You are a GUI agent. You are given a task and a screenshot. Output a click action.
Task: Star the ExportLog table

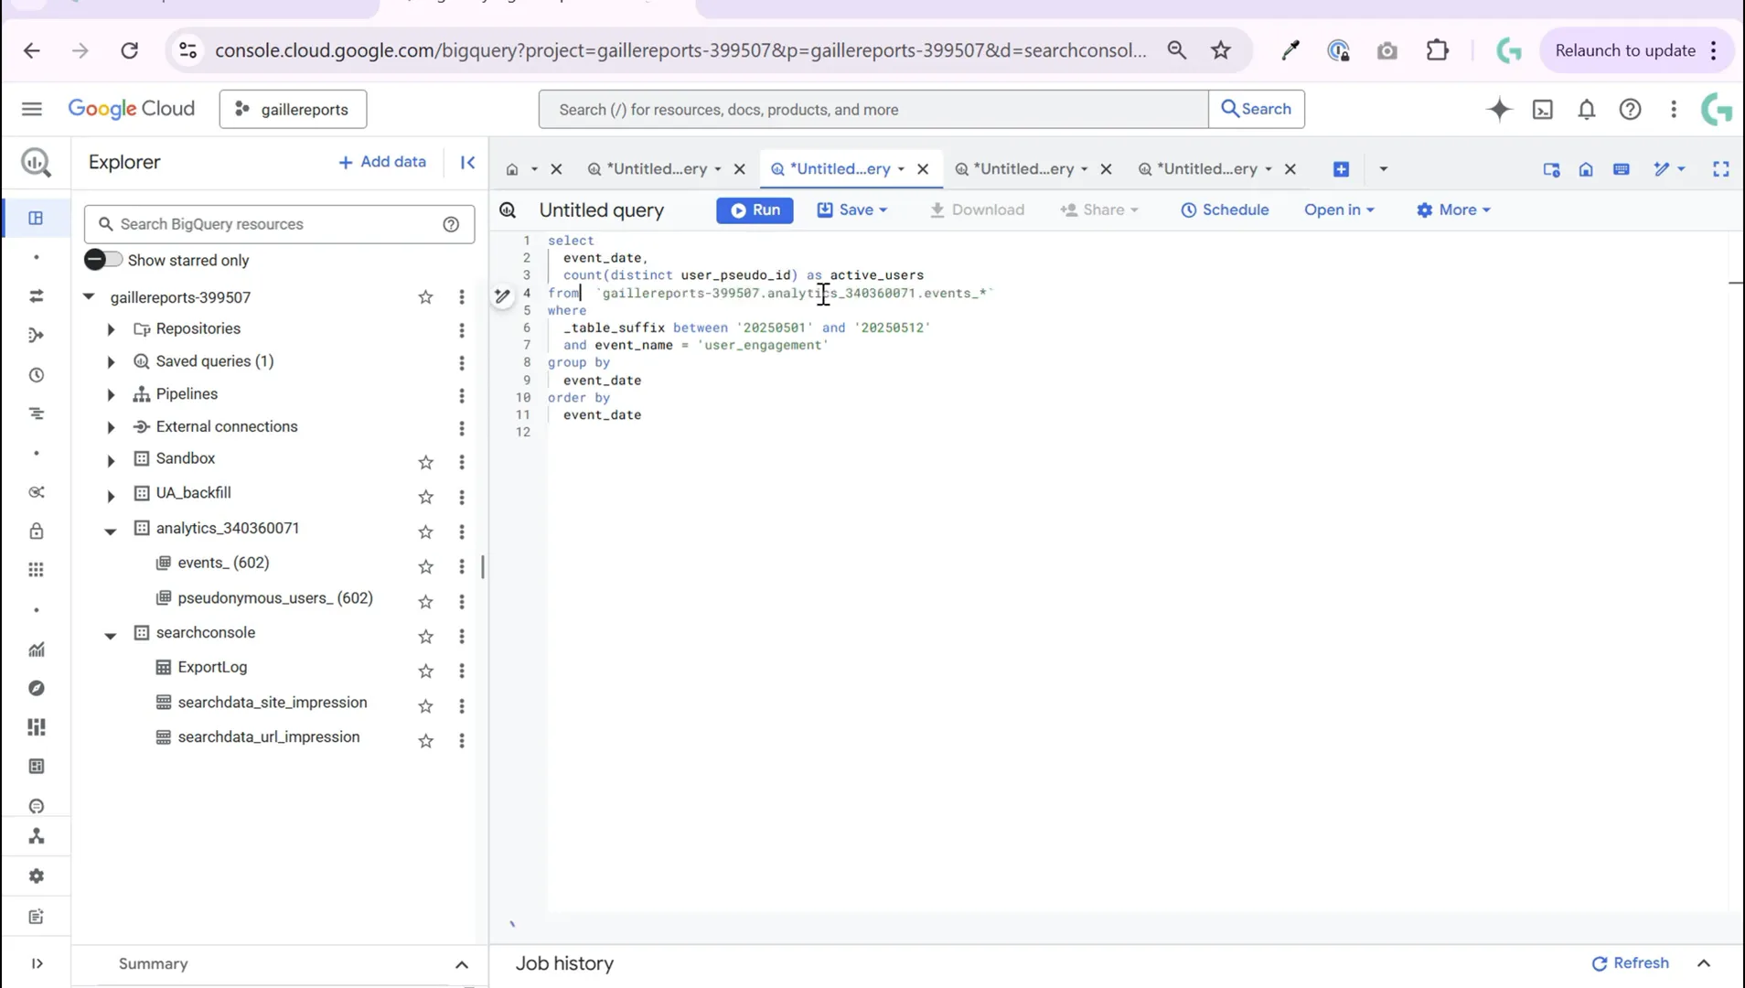pos(425,671)
